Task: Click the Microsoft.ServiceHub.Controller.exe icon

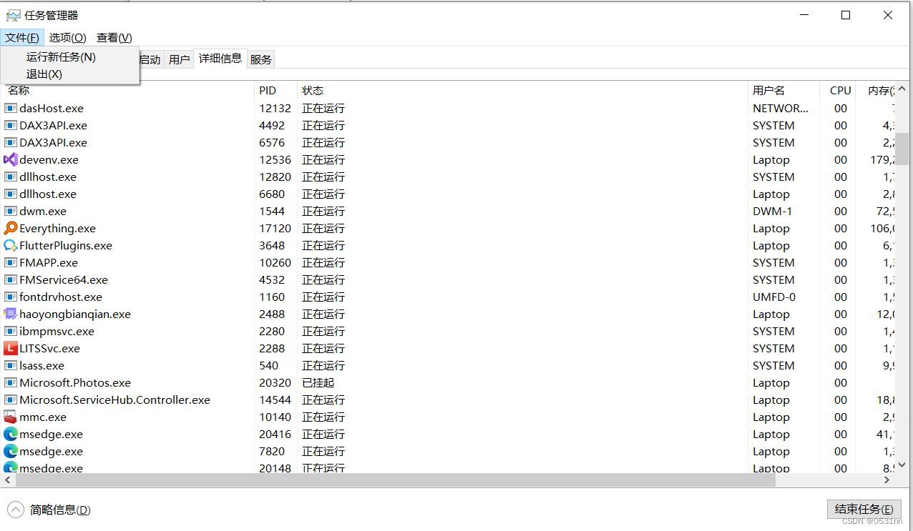Action: [x=11, y=400]
